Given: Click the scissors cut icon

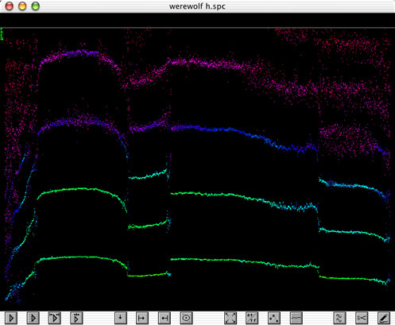Looking at the screenshot, I should coord(362,318).
